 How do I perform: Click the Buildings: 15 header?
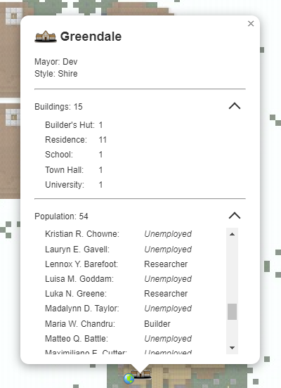58,107
